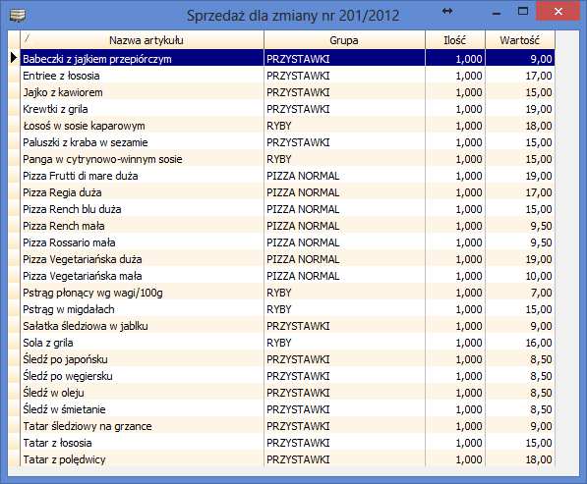Minimize the sales window
This screenshot has height=484, width=587.
(x=497, y=14)
